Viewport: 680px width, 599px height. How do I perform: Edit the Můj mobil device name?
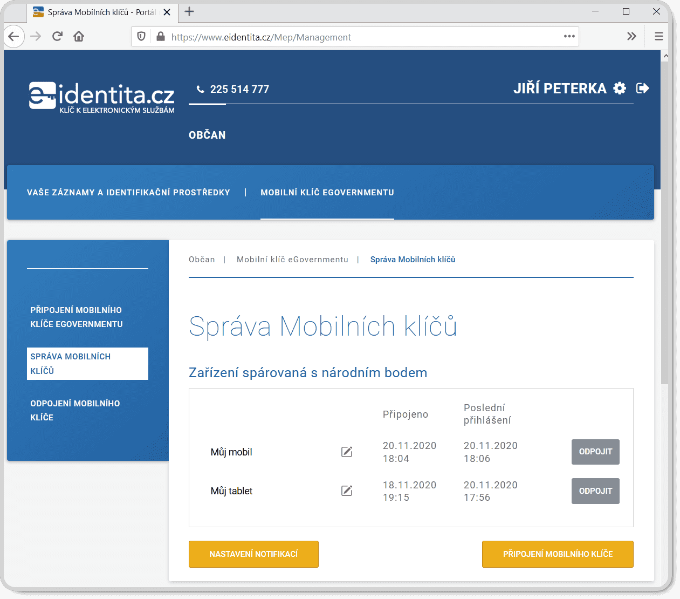tap(347, 452)
